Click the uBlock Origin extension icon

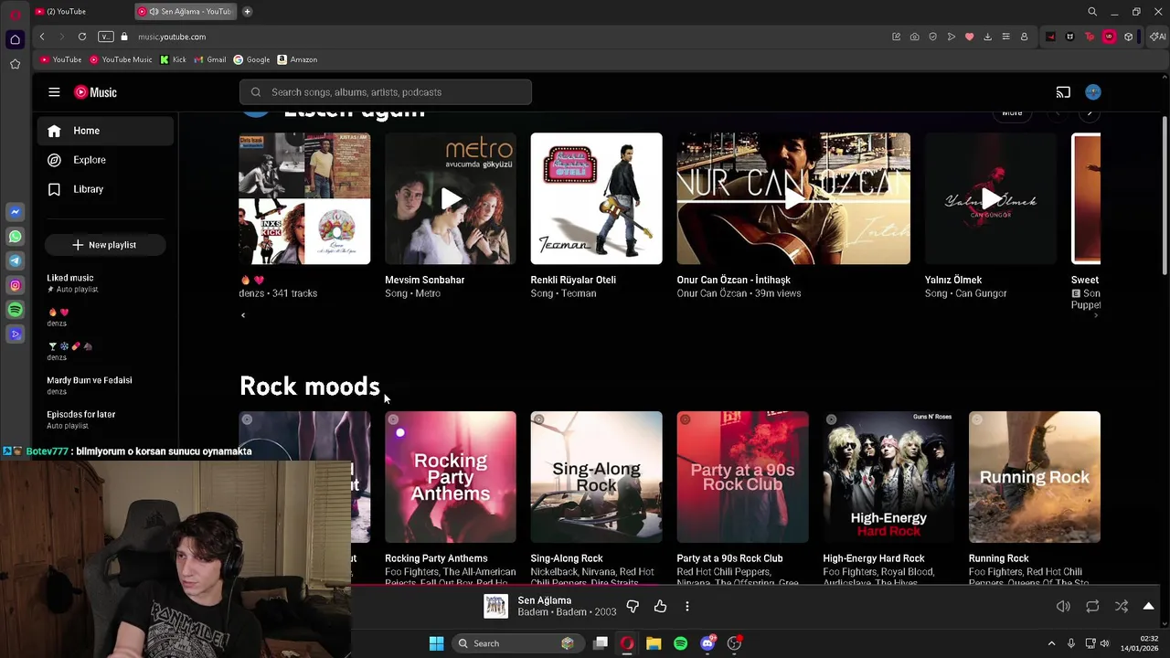coord(1109,37)
